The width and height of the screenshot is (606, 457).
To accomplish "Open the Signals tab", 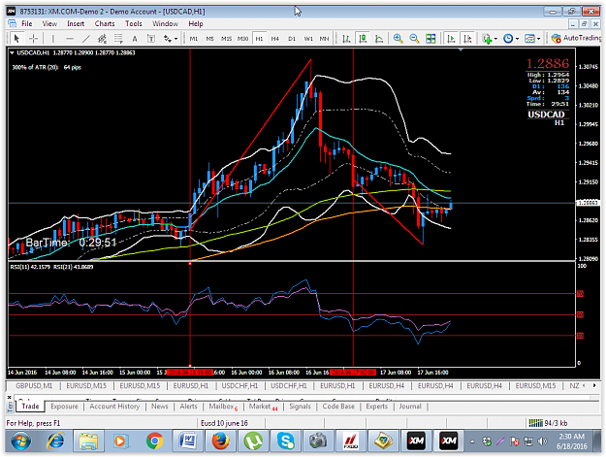I will click(x=300, y=407).
